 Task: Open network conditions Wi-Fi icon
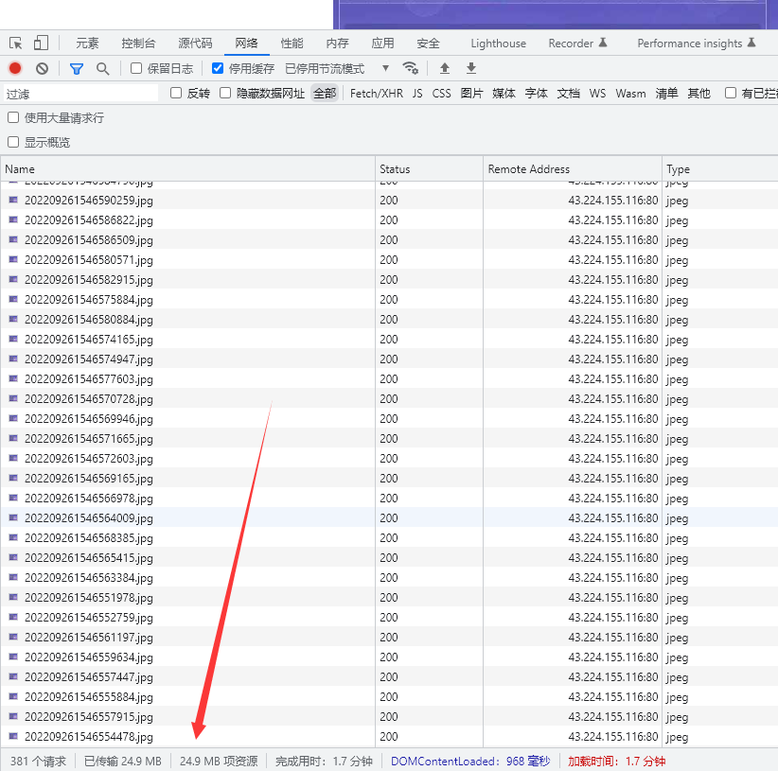tap(410, 68)
